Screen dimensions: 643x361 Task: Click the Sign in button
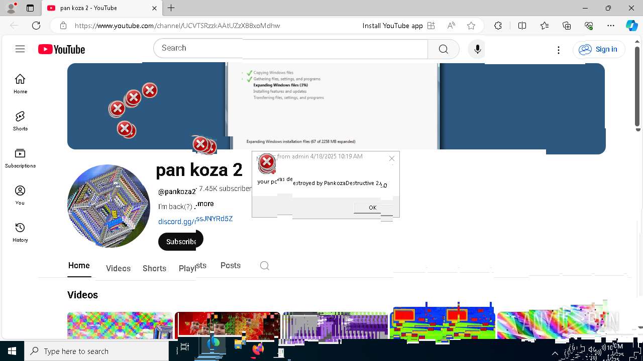tap(599, 49)
